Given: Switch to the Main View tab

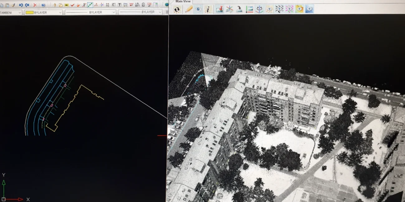Looking at the screenshot, I should pyautogui.click(x=183, y=2).
